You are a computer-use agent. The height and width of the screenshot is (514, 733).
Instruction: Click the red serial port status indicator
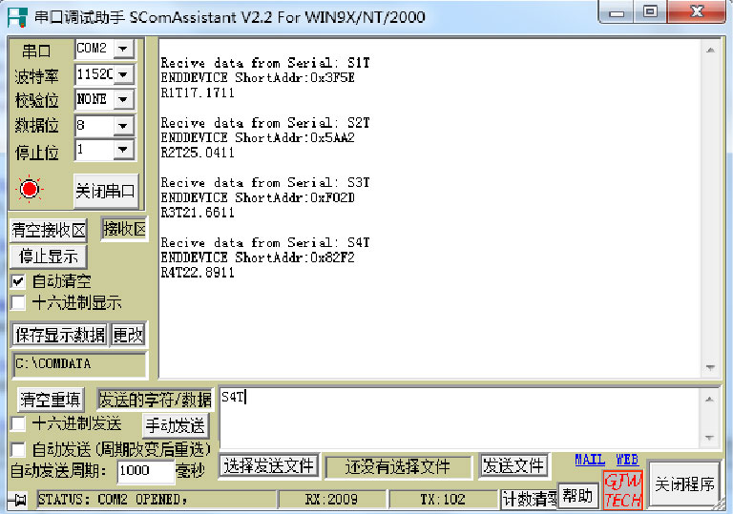tap(30, 189)
